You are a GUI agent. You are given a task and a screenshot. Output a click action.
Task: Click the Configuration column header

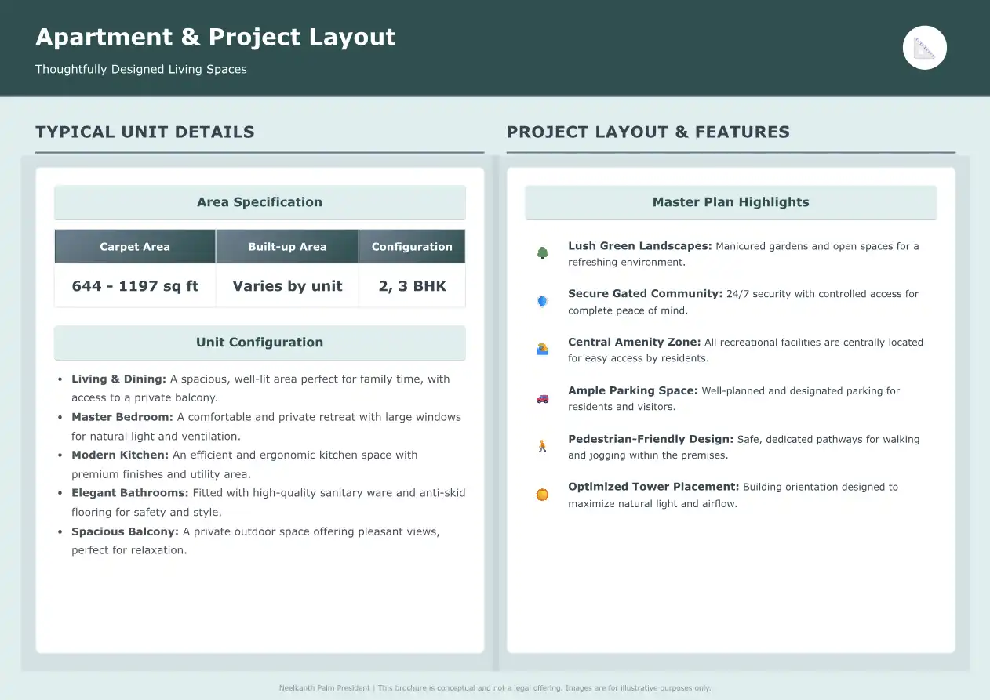coord(412,247)
